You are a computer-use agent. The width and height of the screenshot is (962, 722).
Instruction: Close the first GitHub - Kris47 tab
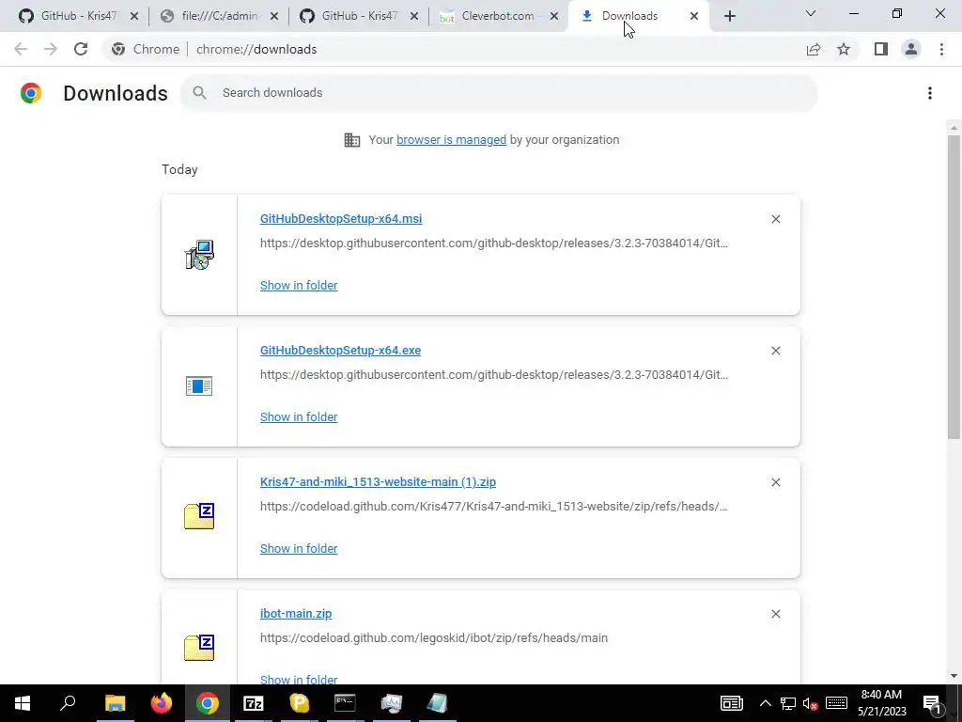pyautogui.click(x=134, y=16)
